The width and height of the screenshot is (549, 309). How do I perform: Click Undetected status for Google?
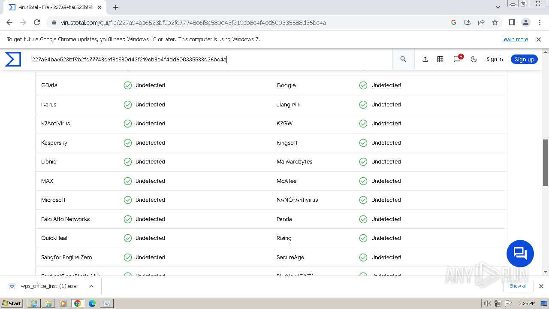(x=386, y=85)
